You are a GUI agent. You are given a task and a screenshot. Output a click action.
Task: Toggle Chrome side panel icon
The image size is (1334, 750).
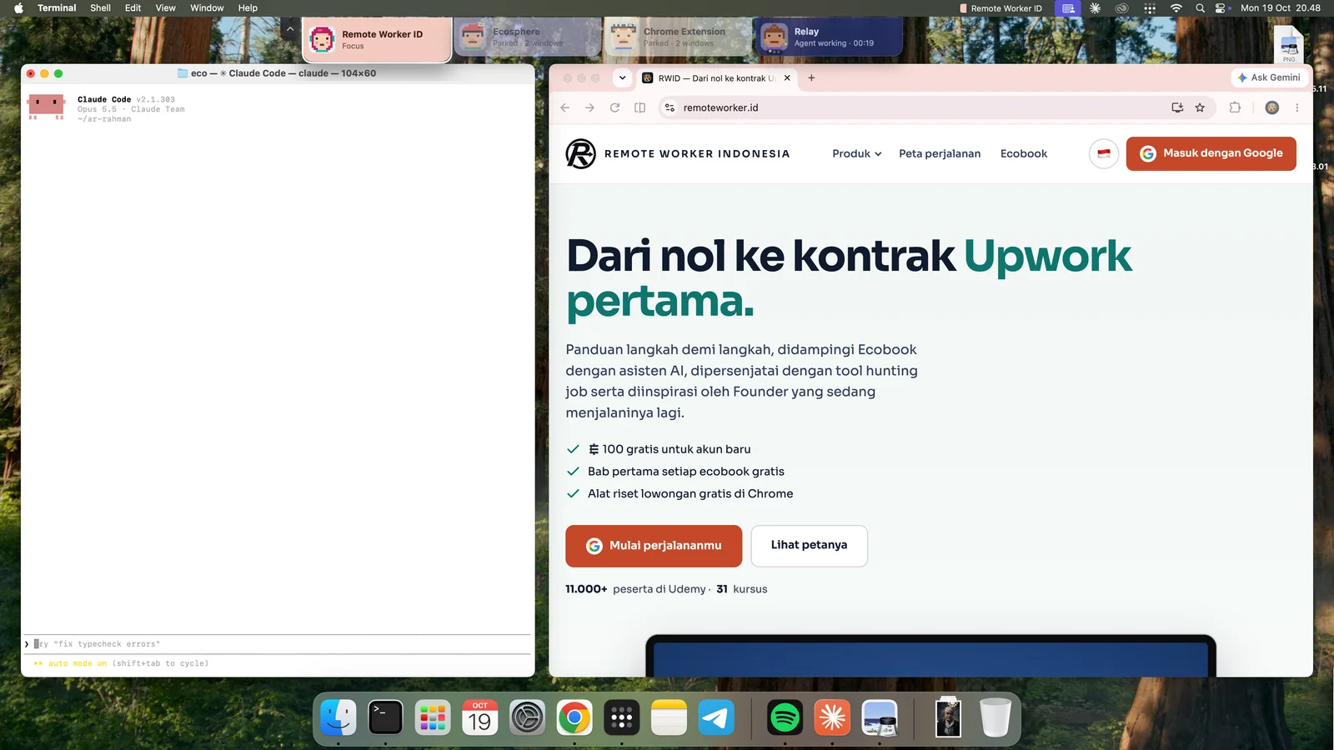point(639,107)
